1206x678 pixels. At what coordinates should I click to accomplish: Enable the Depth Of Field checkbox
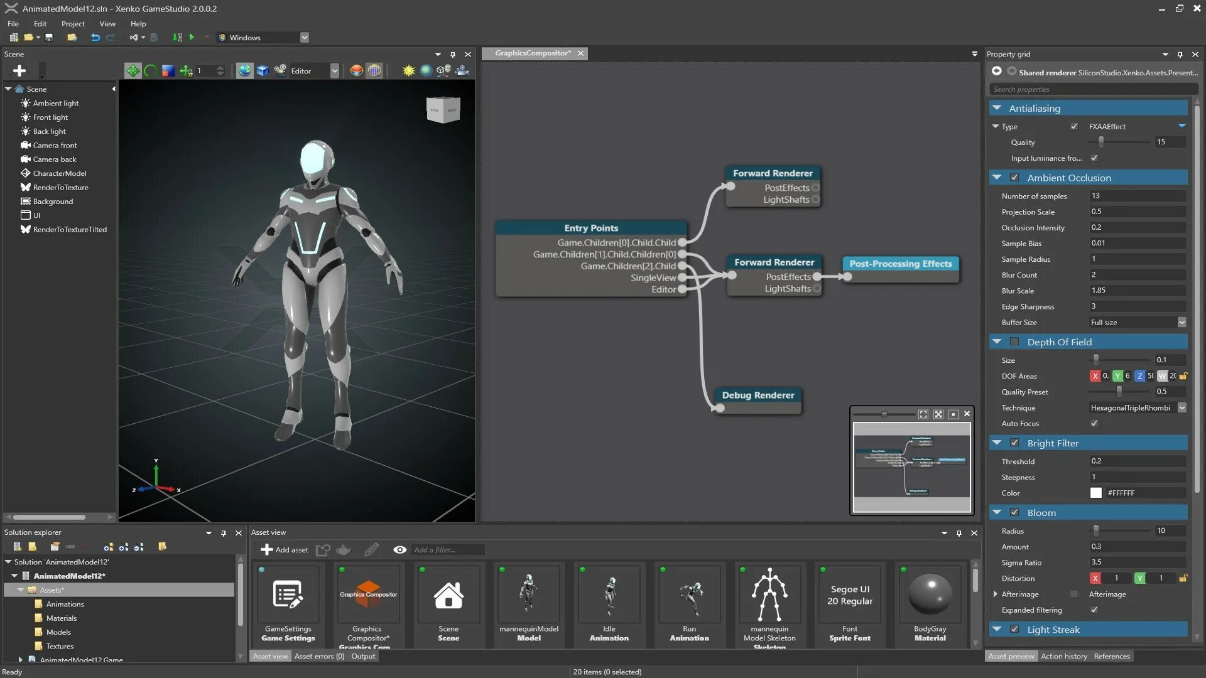(1014, 342)
